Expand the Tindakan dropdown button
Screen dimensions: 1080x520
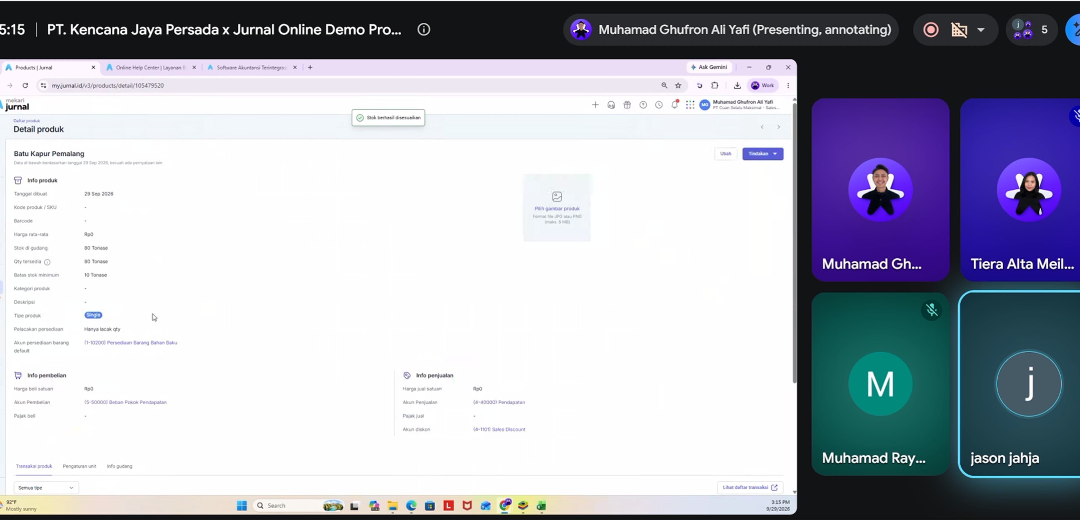point(763,154)
